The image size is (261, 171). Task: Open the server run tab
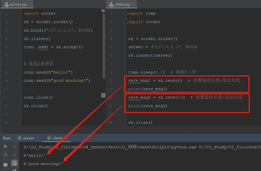[x=28, y=138]
